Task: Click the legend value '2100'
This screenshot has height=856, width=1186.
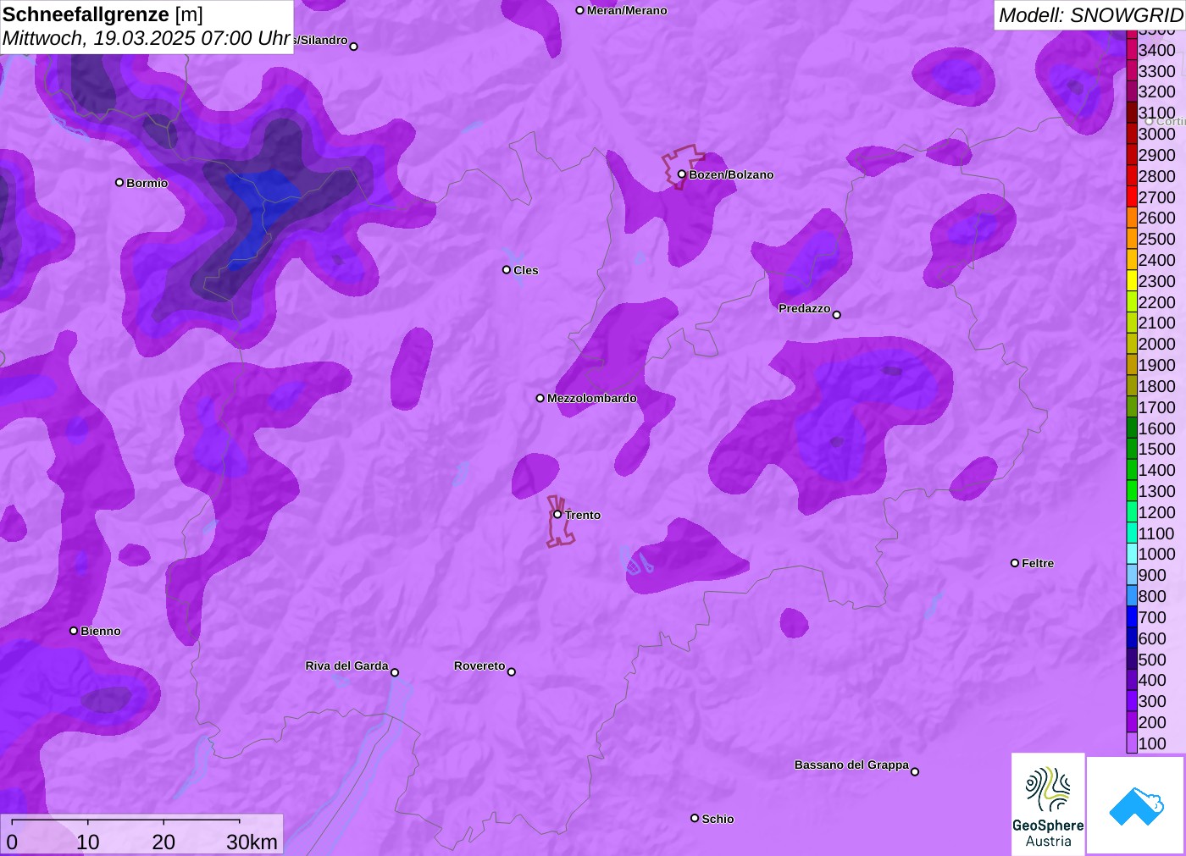Action: 1157,323
